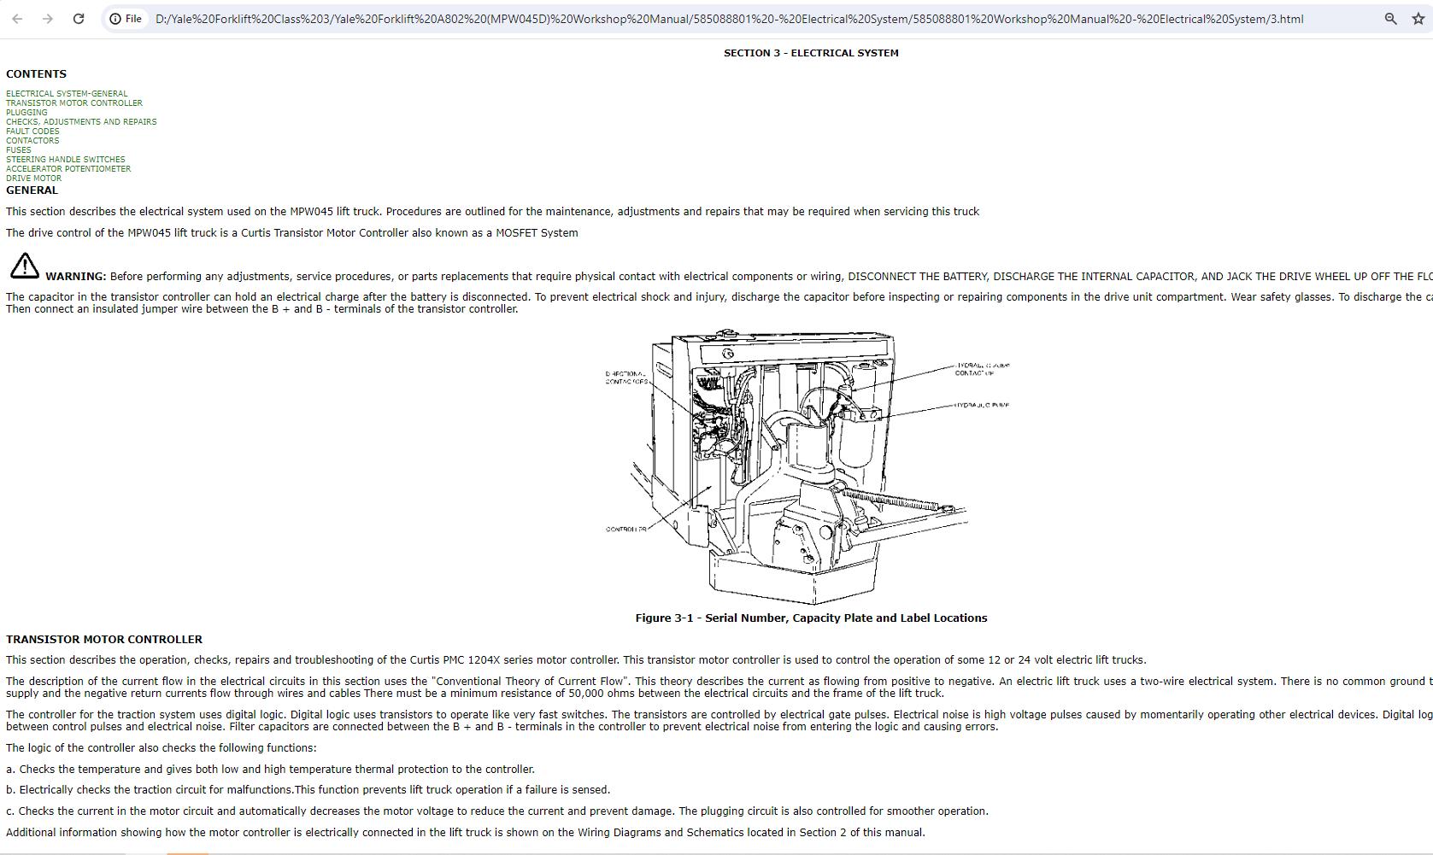1433x855 pixels.
Task: Open the FUSES contents link
Action: (x=18, y=150)
